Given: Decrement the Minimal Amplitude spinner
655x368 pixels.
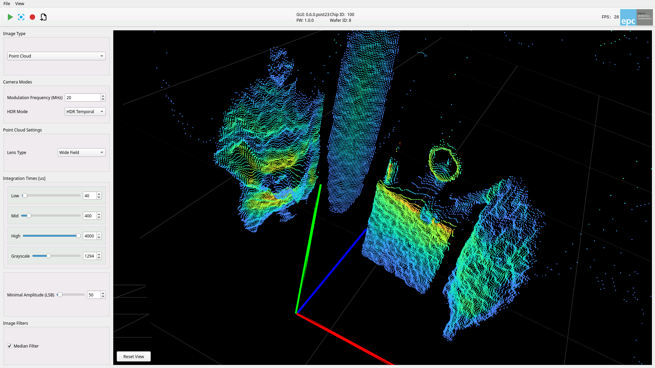Looking at the screenshot, I should [103, 297].
